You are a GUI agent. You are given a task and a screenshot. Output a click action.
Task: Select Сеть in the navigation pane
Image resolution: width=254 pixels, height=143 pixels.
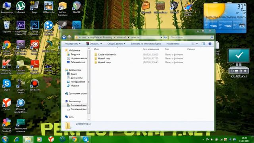point(69,117)
